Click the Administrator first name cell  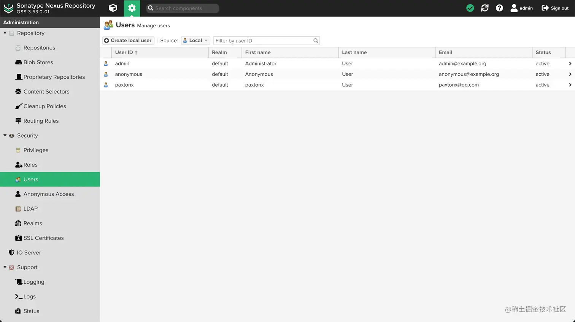260,63
